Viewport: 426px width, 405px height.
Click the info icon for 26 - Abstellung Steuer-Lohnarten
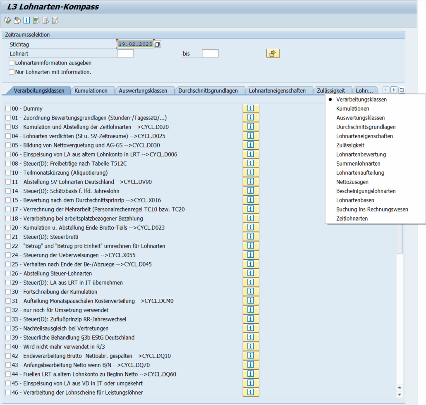coord(251,273)
